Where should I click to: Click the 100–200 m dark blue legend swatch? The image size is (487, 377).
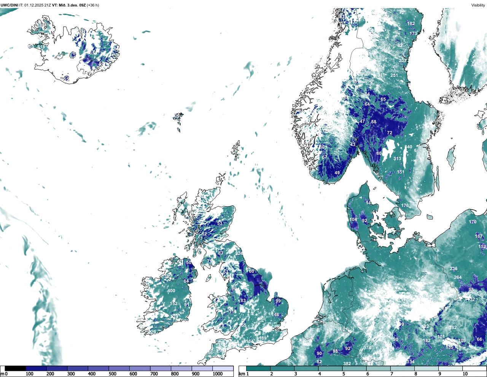(x=36, y=369)
